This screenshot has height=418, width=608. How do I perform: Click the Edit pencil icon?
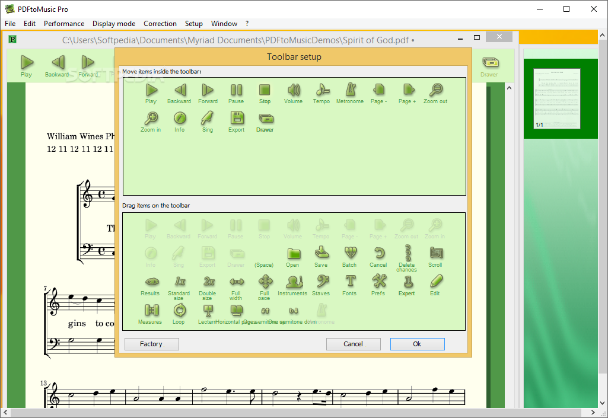coord(436,281)
